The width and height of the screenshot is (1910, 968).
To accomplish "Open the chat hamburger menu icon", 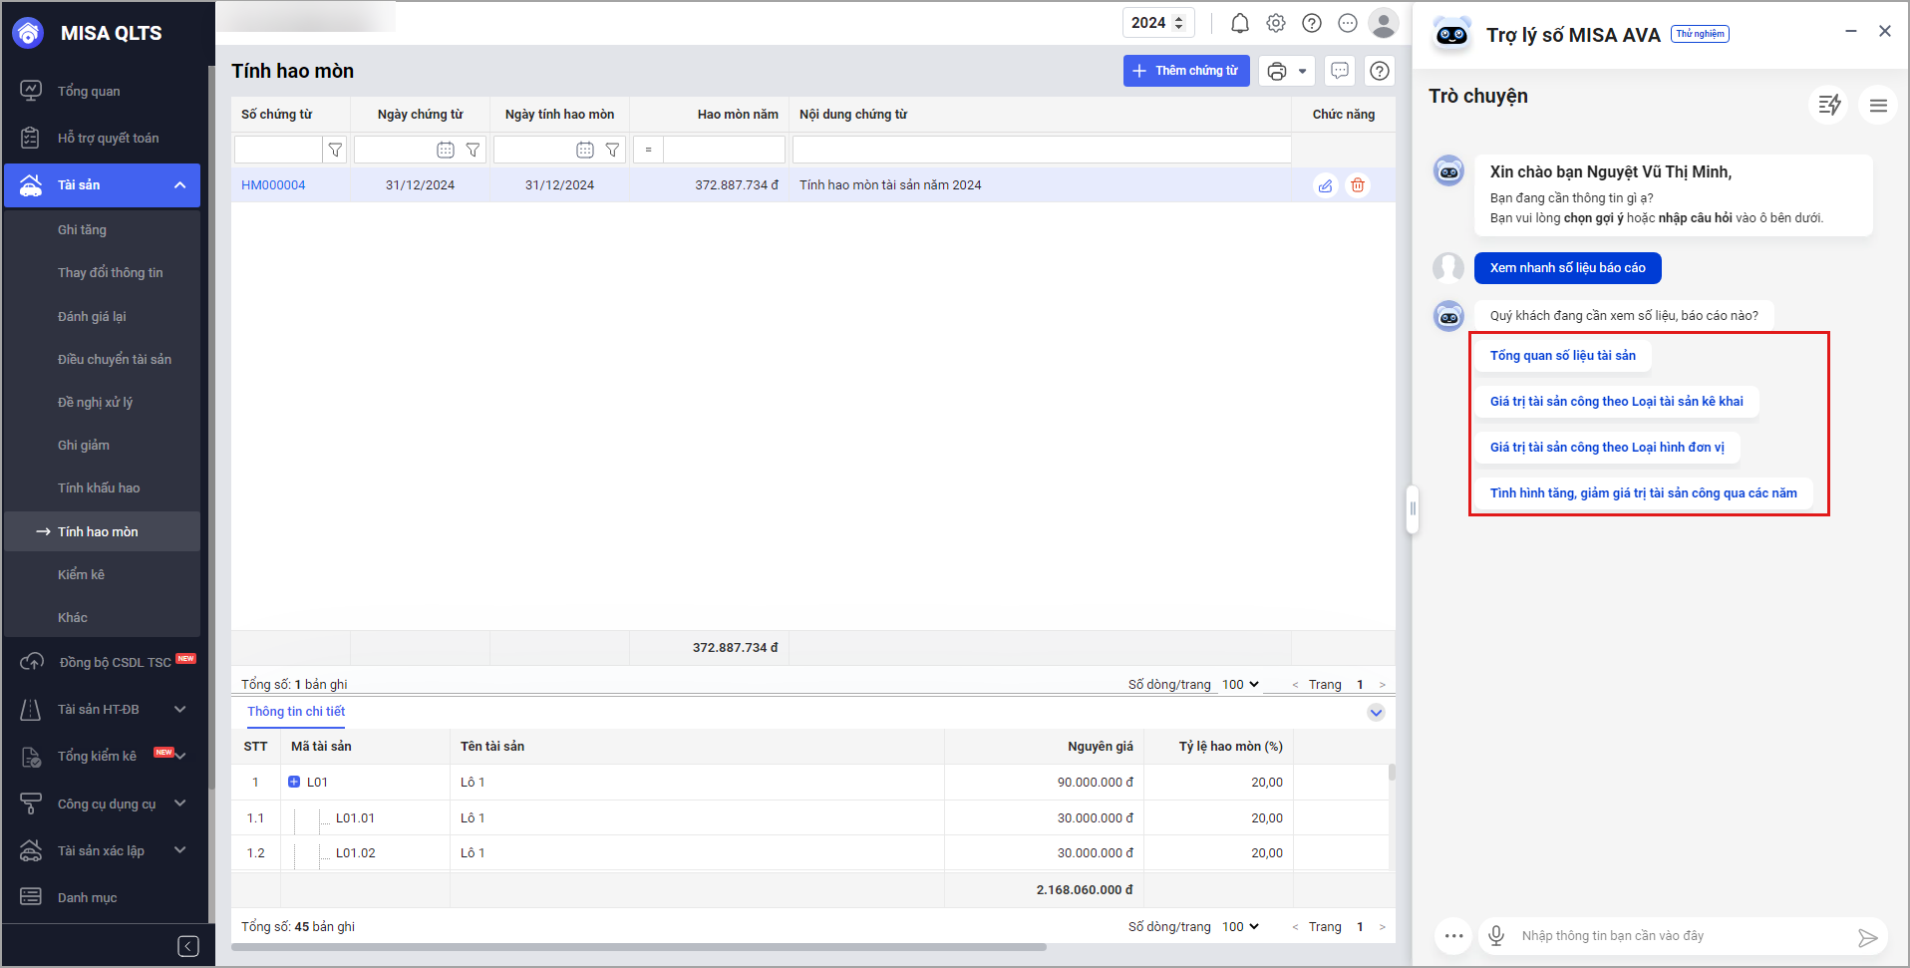I will [1878, 105].
